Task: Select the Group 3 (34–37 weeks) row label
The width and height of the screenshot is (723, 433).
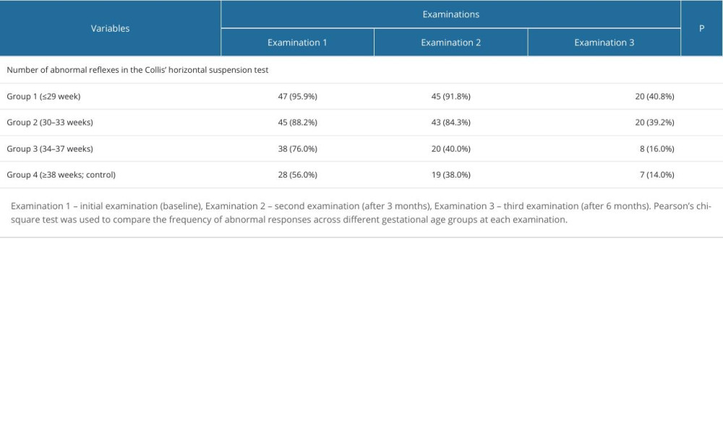Action: click(50, 149)
